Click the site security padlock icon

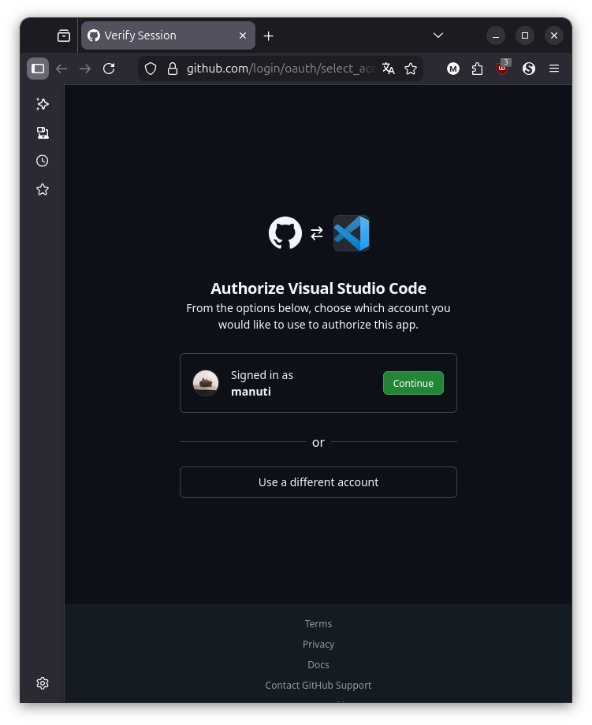point(173,69)
